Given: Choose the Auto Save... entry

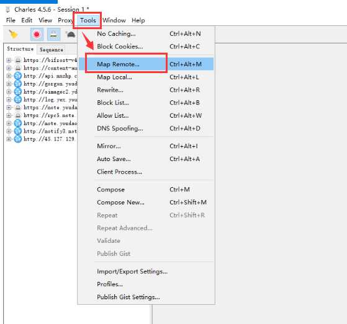Looking at the screenshot, I should click(x=146, y=159).
